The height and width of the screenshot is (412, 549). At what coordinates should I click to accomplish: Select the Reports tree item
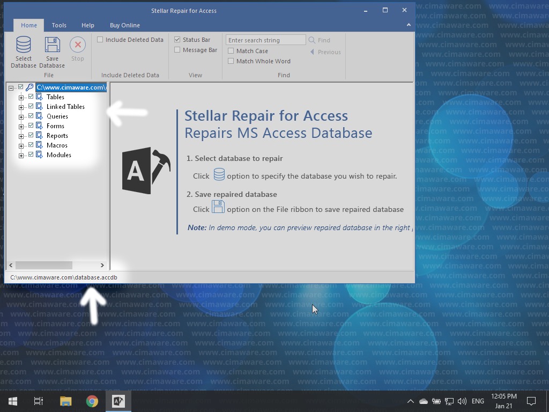point(57,136)
